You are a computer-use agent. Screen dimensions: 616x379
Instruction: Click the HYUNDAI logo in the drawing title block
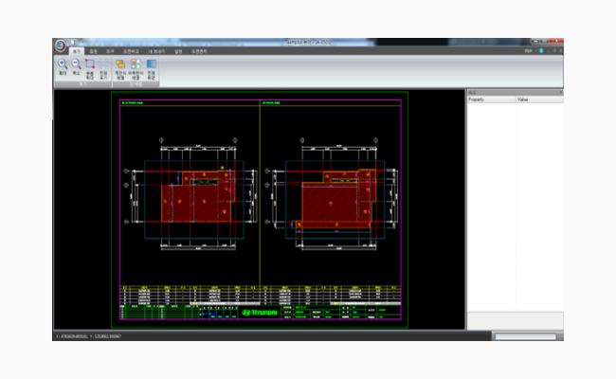coord(260,313)
